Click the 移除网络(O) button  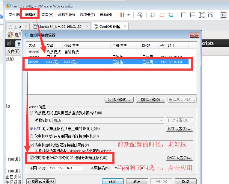click(150, 100)
